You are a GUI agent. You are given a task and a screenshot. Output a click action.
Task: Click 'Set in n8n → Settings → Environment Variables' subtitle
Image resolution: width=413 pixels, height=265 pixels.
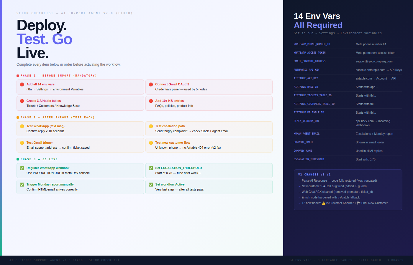(338, 33)
